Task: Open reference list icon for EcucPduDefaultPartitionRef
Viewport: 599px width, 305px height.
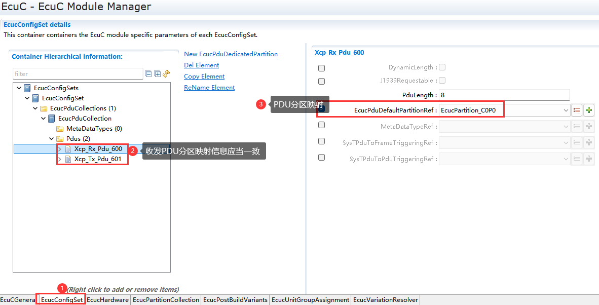Action: point(576,110)
